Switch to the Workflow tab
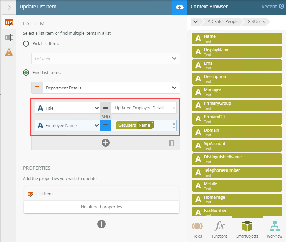The image size is (286, 242). pos(274,230)
